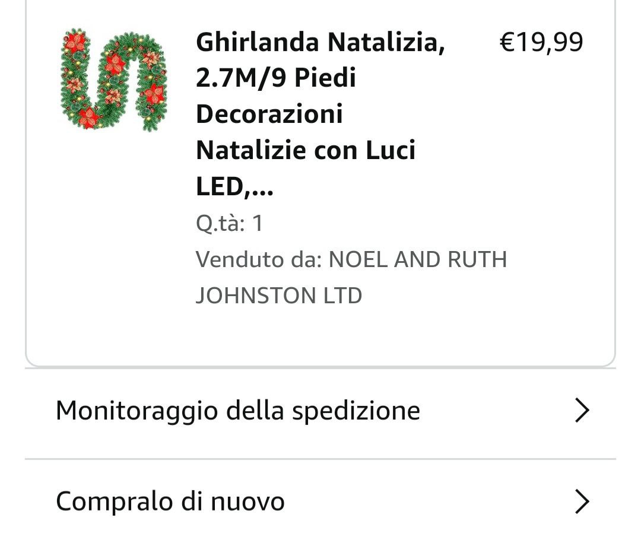The width and height of the screenshot is (641, 549).
Task: Open the Christmas garland product thumbnail
Action: point(114,78)
